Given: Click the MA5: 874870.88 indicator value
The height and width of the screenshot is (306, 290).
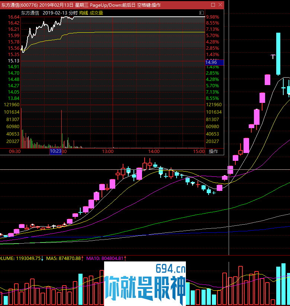Looking at the screenshot, I should click(x=63, y=258).
